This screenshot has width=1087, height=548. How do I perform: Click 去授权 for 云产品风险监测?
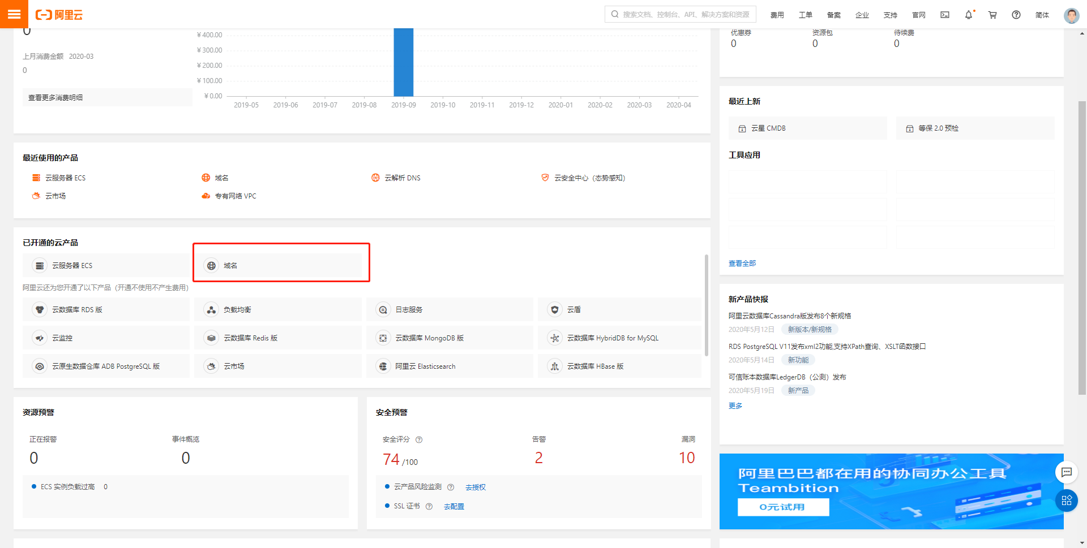476,487
